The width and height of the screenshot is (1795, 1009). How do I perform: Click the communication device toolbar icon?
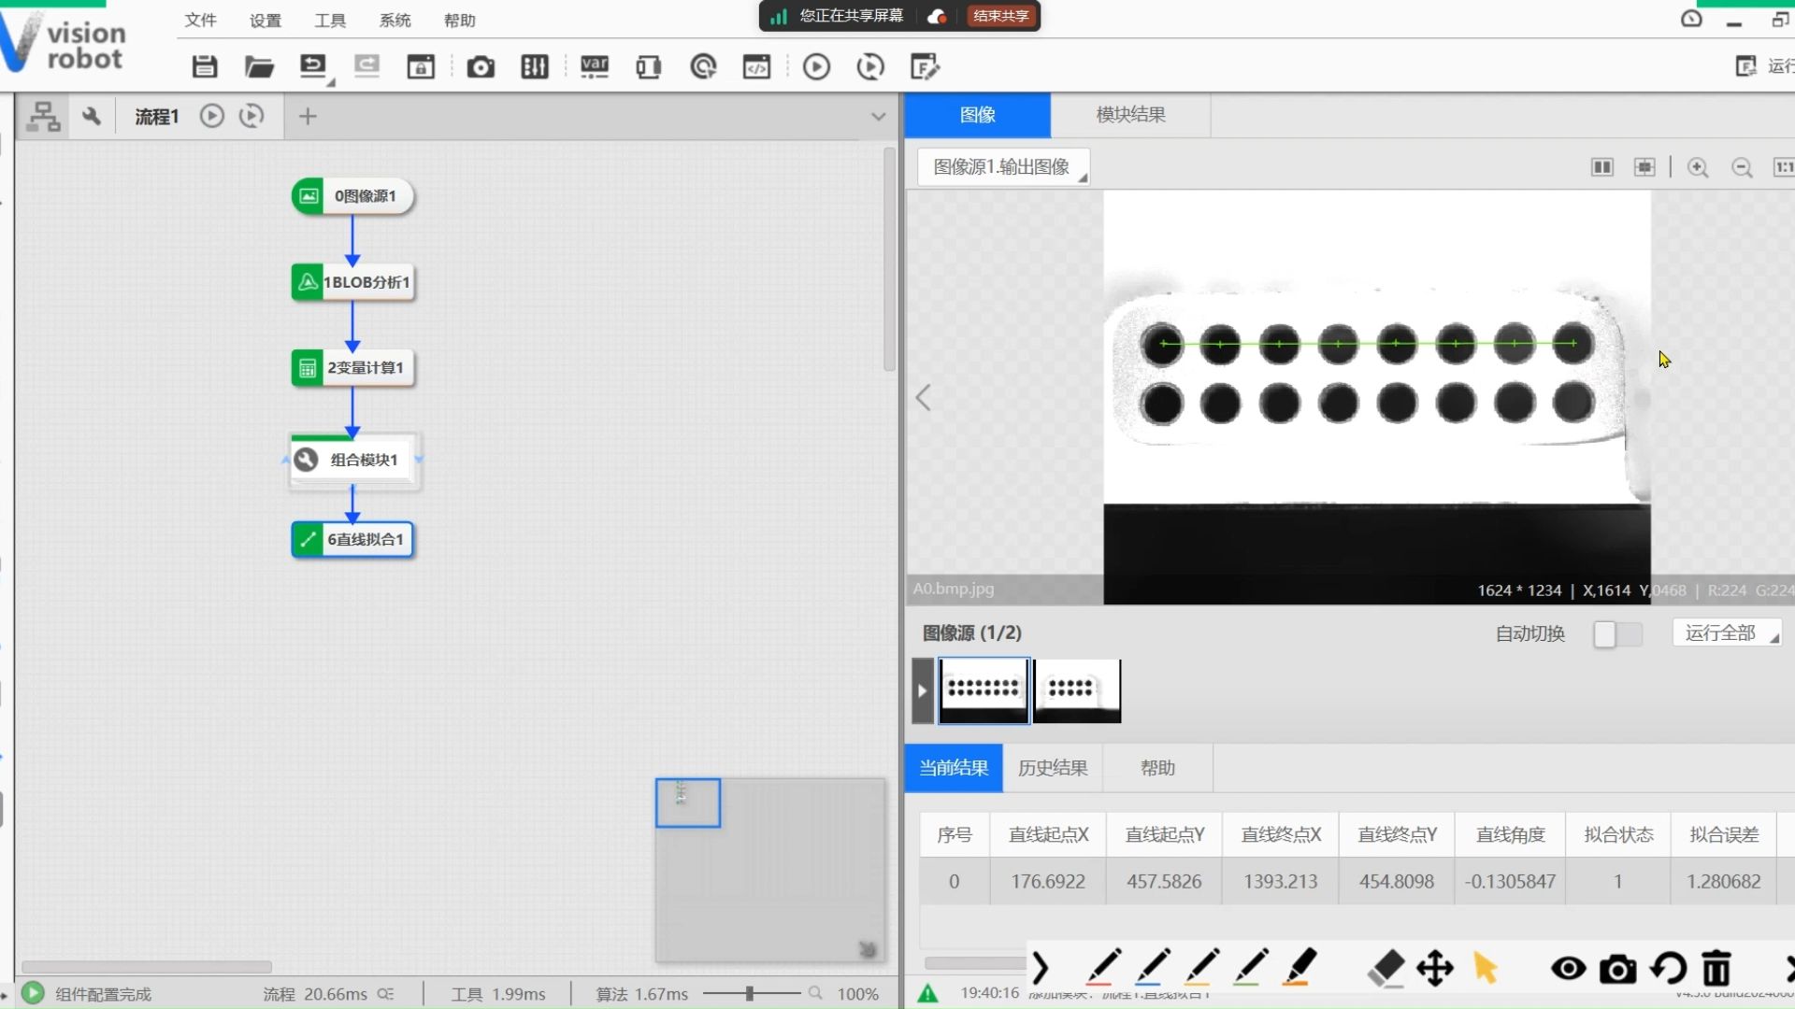tap(648, 66)
